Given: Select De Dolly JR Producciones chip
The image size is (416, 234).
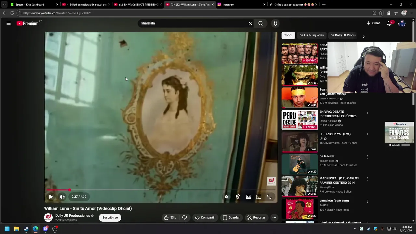Looking at the screenshot, I should click(343, 35).
